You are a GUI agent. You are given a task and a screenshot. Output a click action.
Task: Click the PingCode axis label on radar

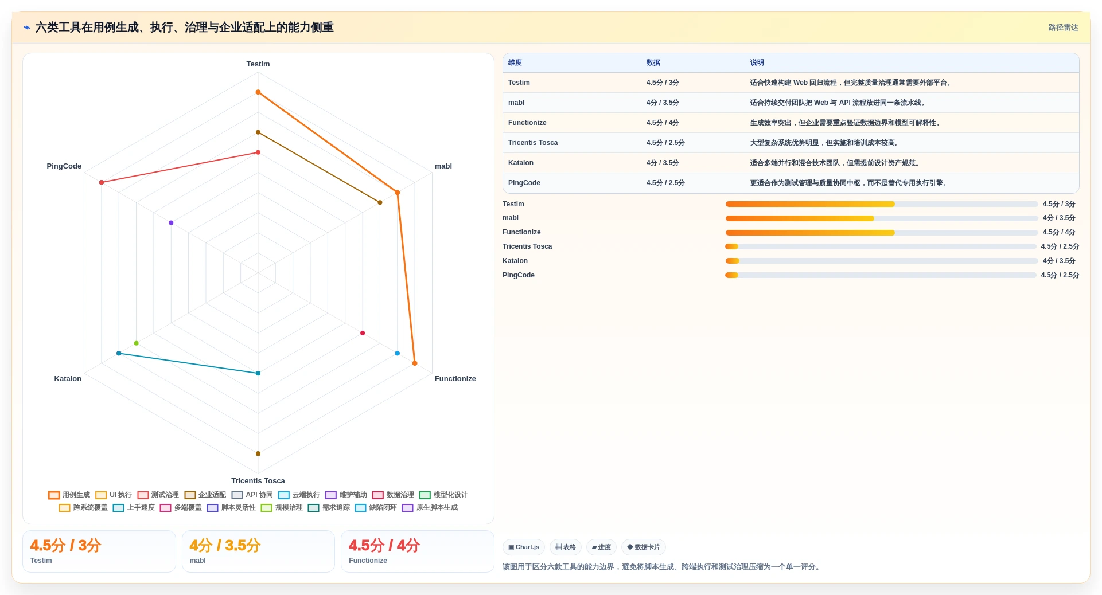(64, 166)
